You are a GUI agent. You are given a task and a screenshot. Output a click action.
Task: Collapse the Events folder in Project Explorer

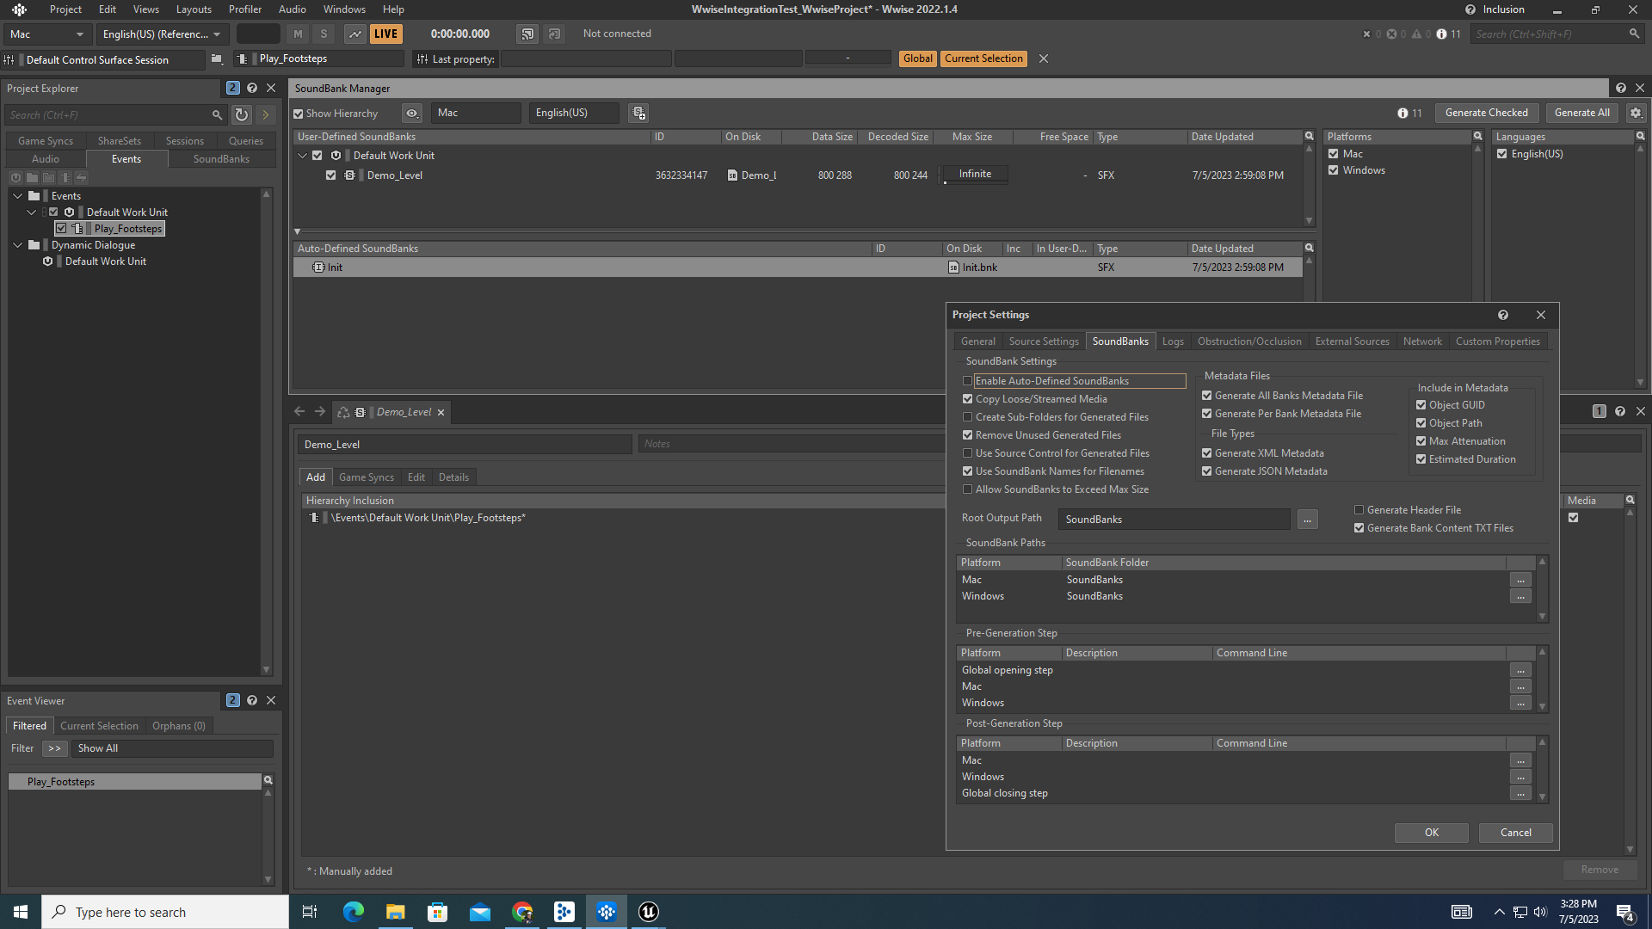pos(17,196)
